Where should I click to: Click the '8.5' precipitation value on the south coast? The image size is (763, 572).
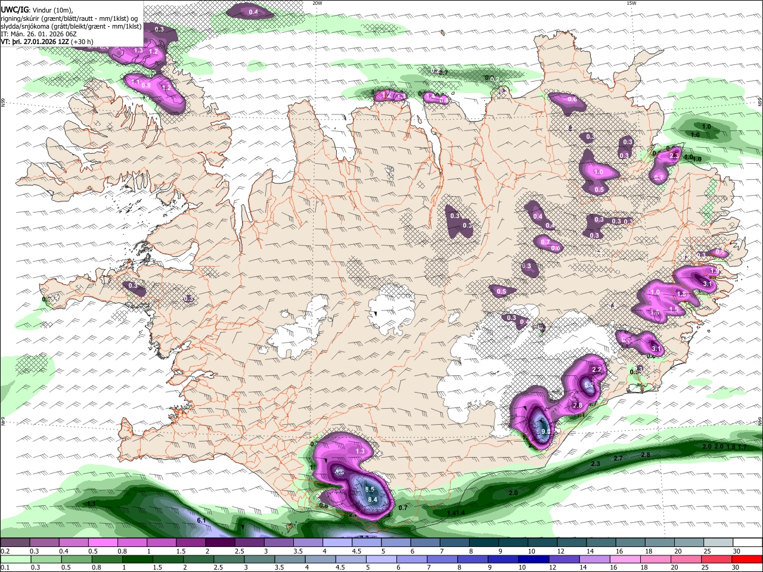click(x=369, y=489)
